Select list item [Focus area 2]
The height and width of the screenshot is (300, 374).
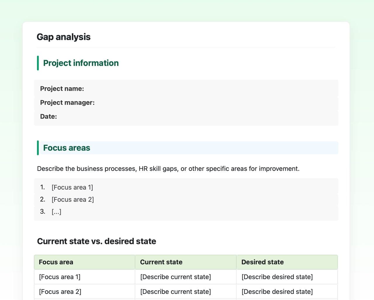[x=72, y=200]
